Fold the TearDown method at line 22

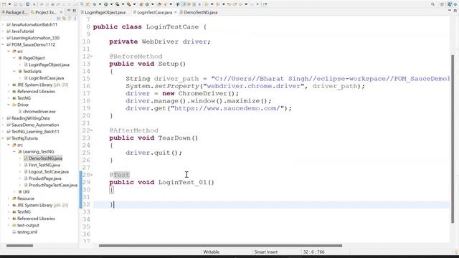point(92,130)
